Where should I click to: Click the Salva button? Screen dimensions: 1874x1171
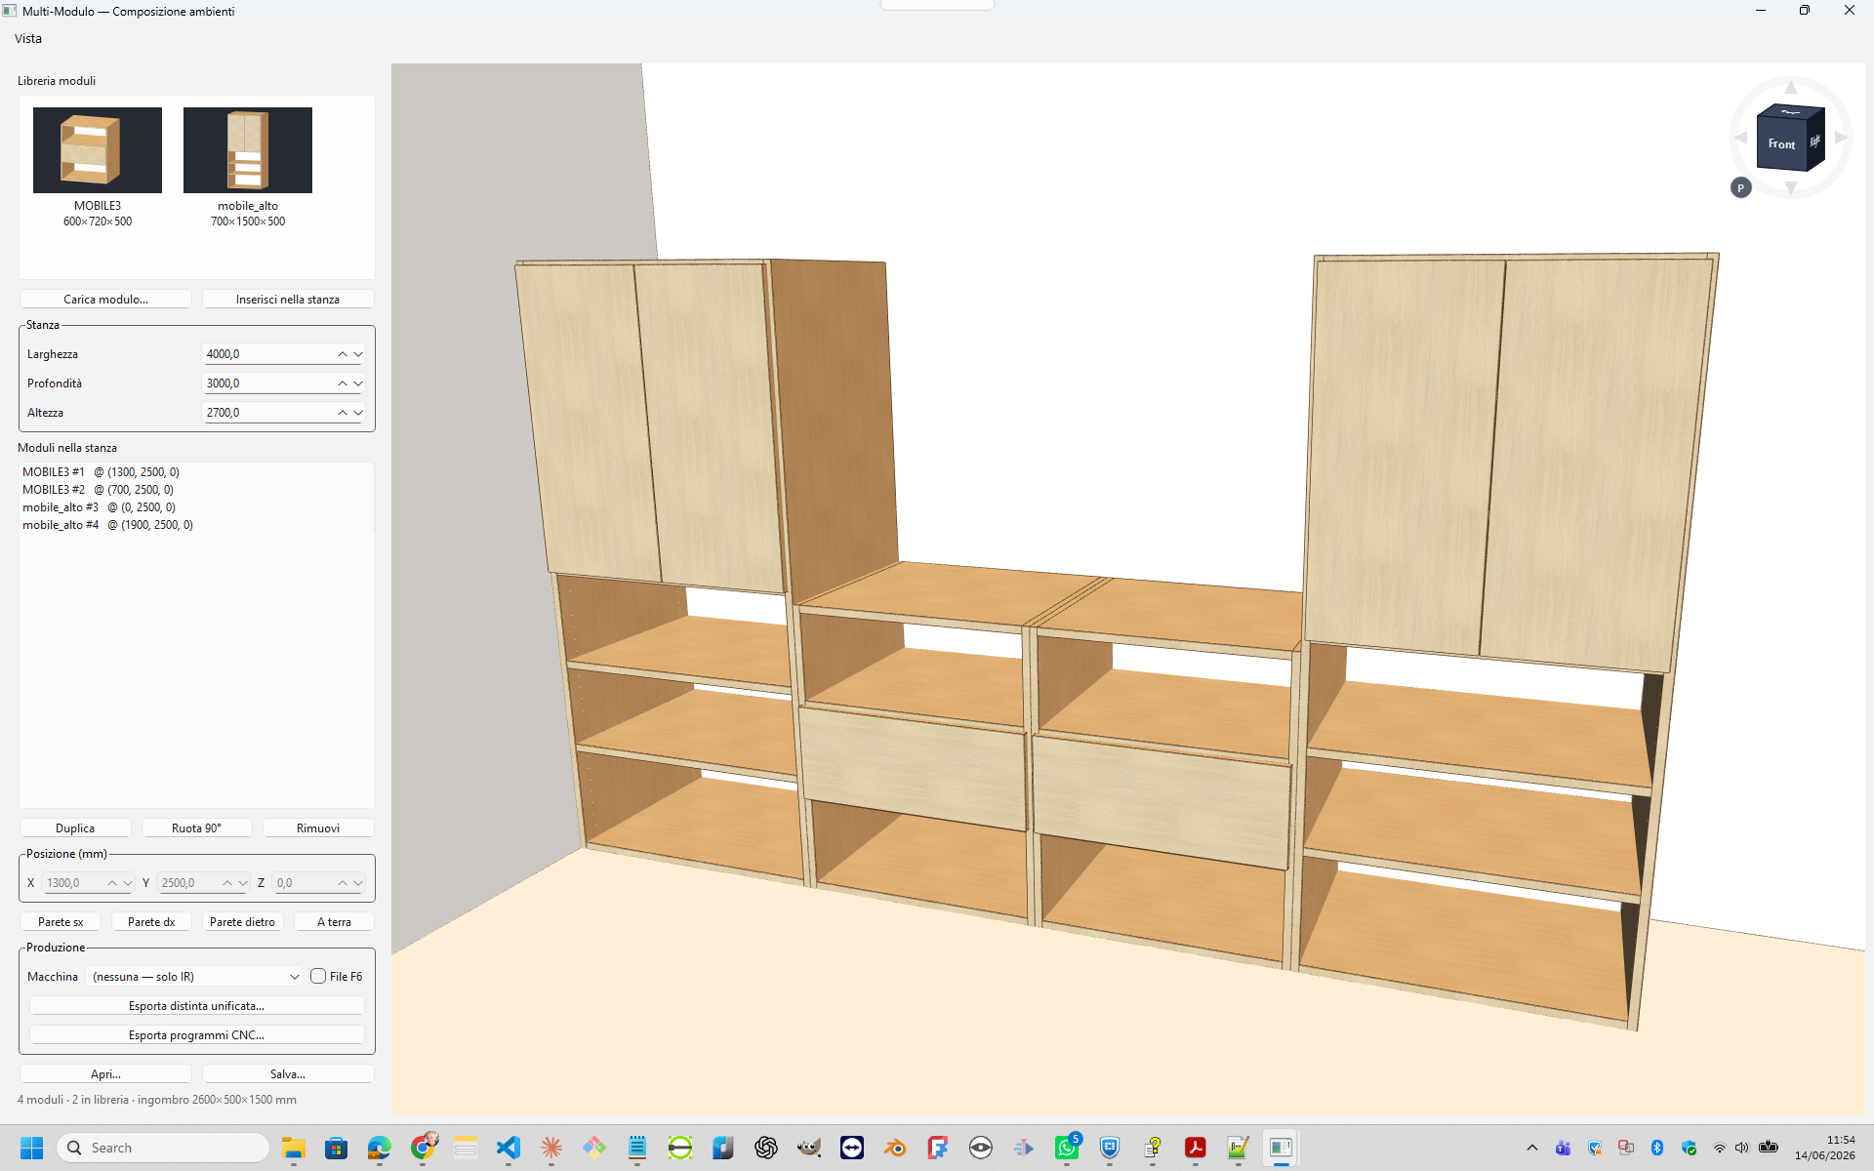coord(288,1074)
